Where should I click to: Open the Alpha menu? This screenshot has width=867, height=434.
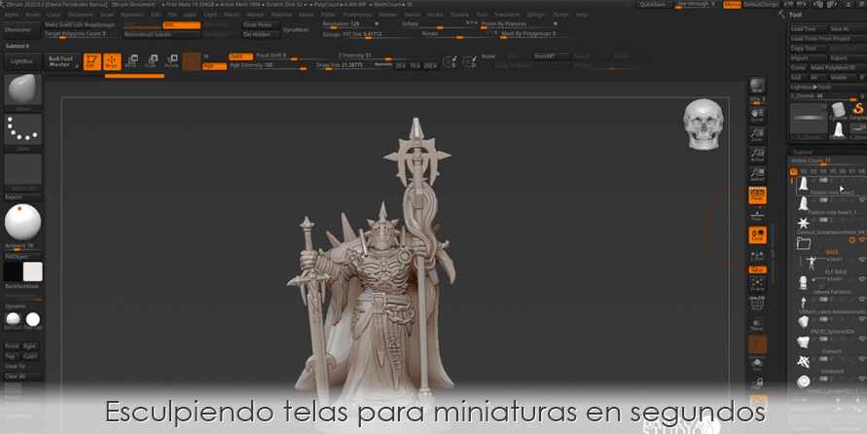11,15
